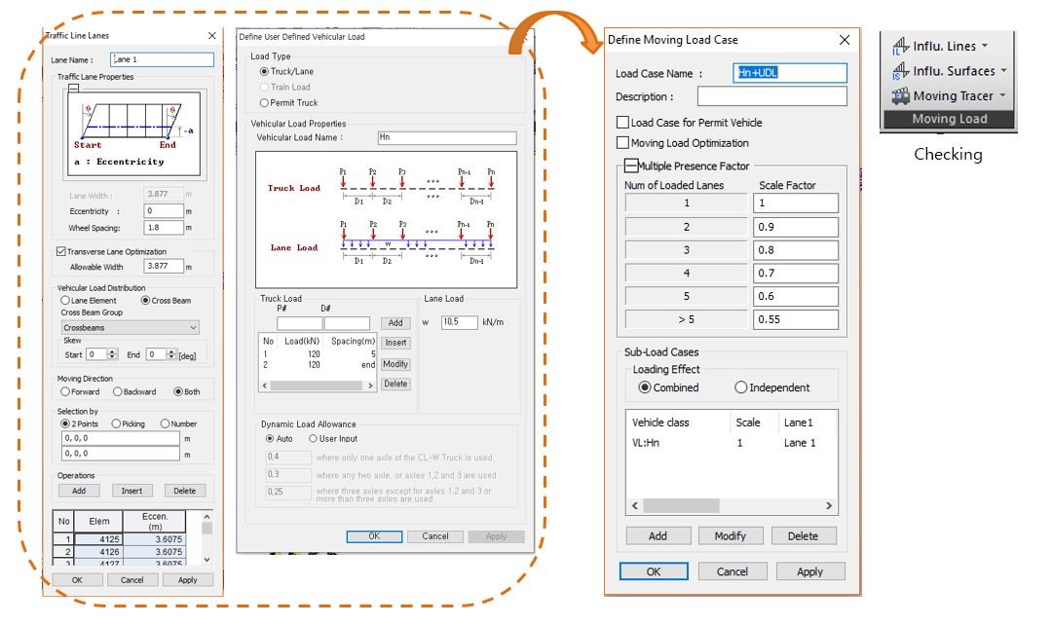The width and height of the screenshot is (1052, 625).
Task: Close the Define Moving Load Case dialog
Action: (x=845, y=40)
